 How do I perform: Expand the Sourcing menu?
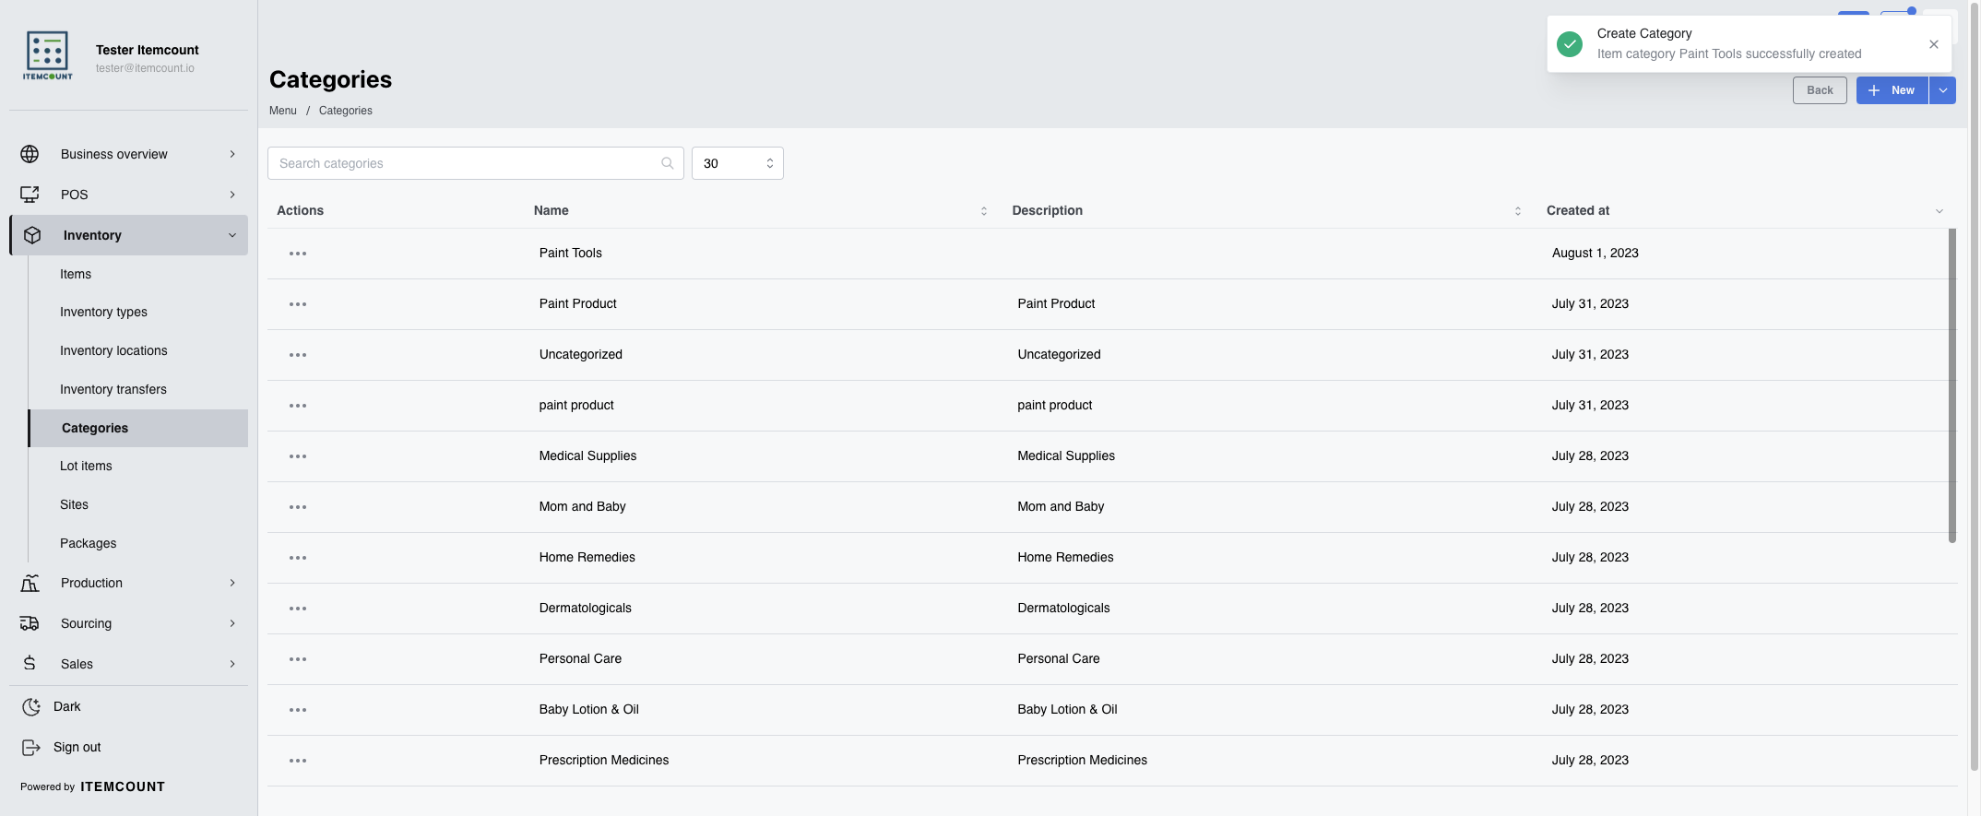[129, 623]
